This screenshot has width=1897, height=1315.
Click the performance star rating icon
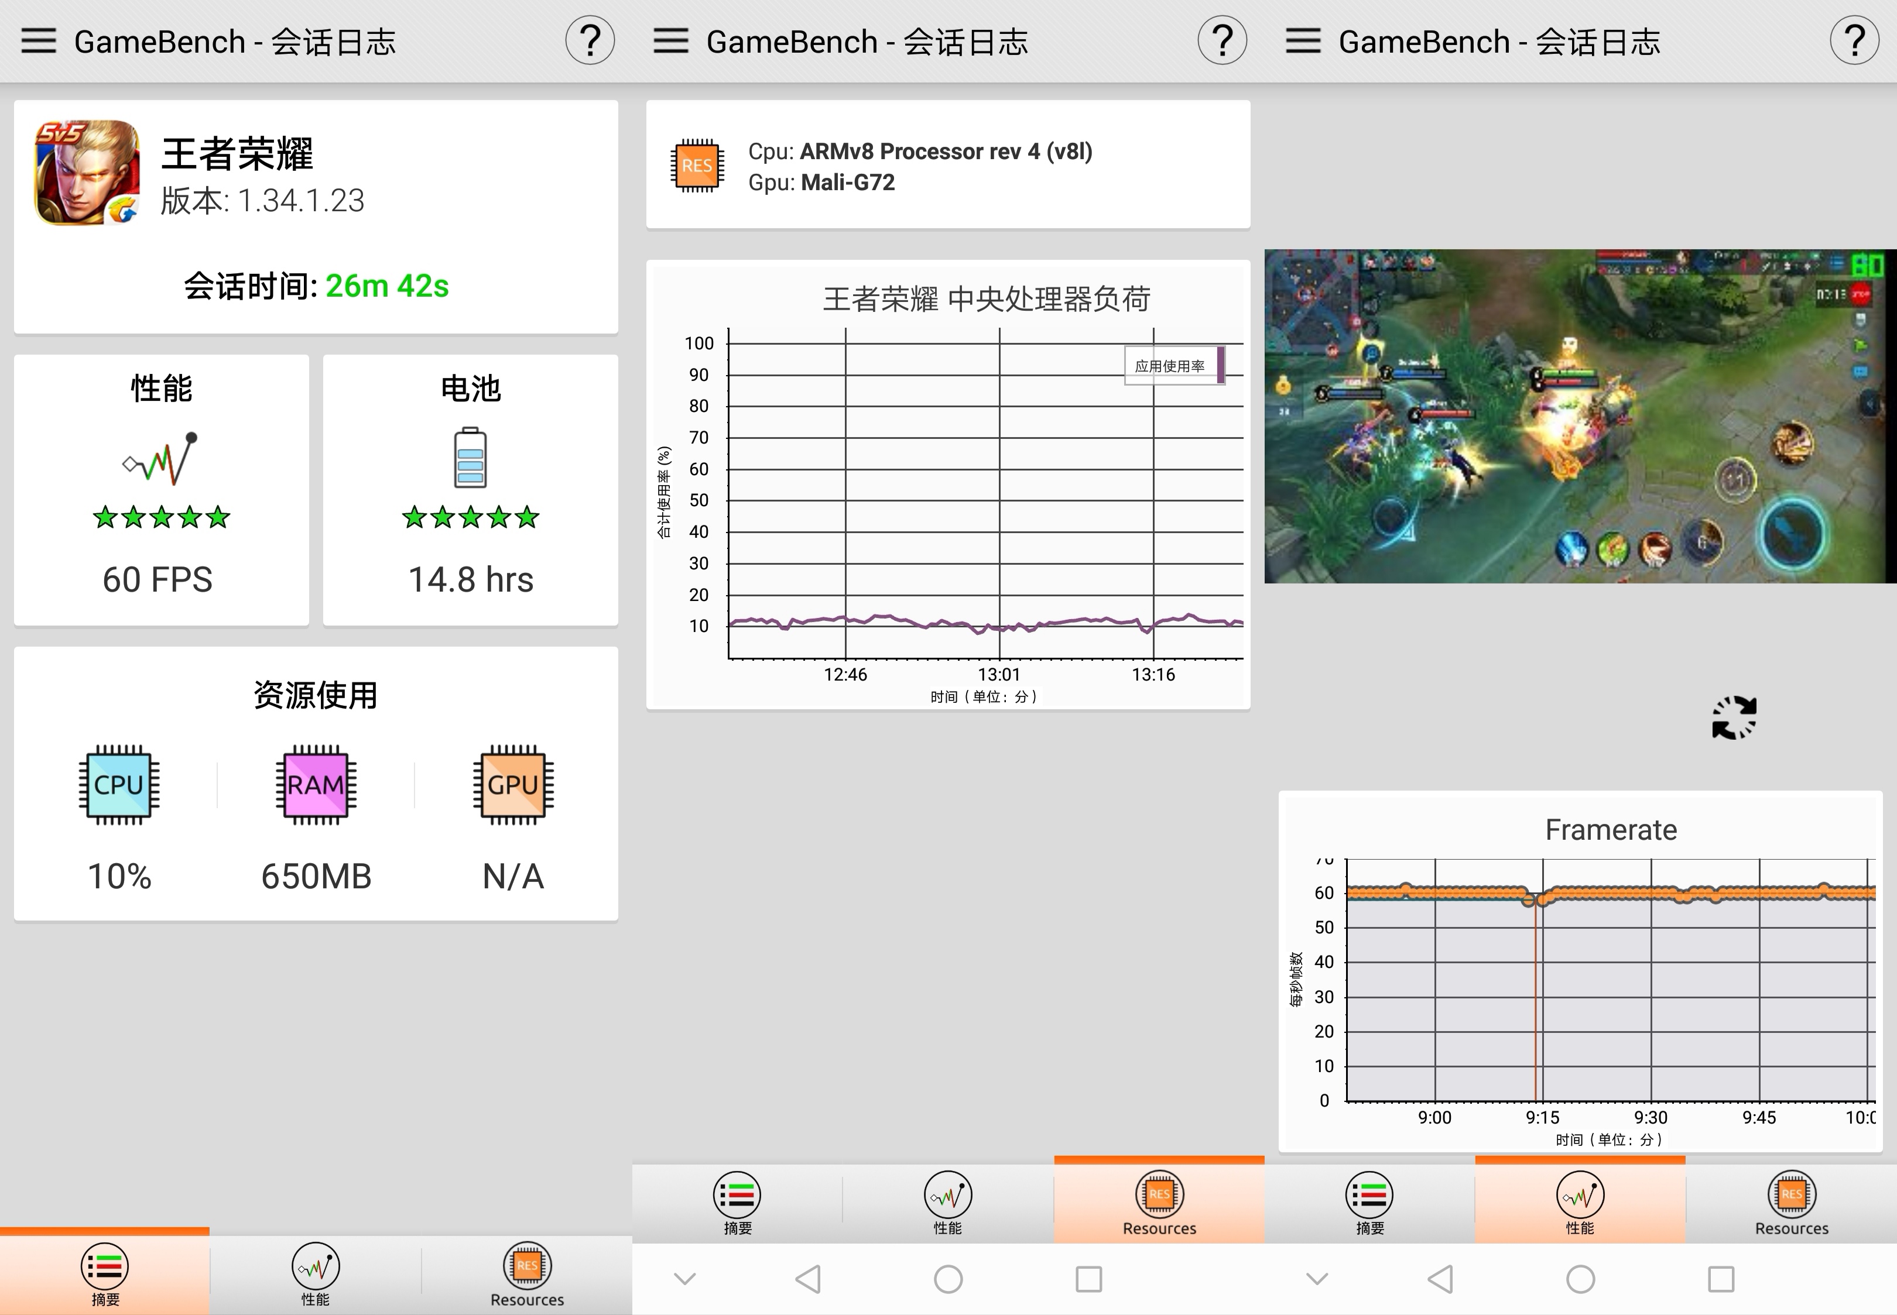pyautogui.click(x=162, y=516)
